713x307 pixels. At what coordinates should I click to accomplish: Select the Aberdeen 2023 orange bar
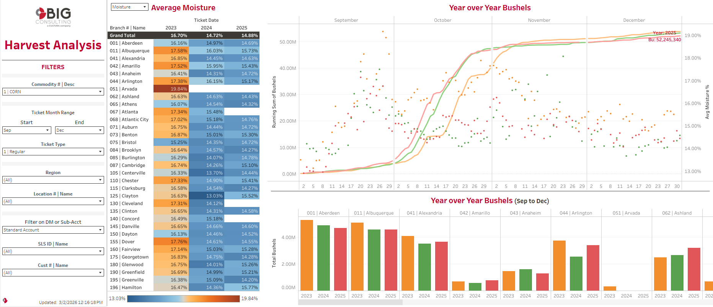pyautogui.click(x=307, y=255)
